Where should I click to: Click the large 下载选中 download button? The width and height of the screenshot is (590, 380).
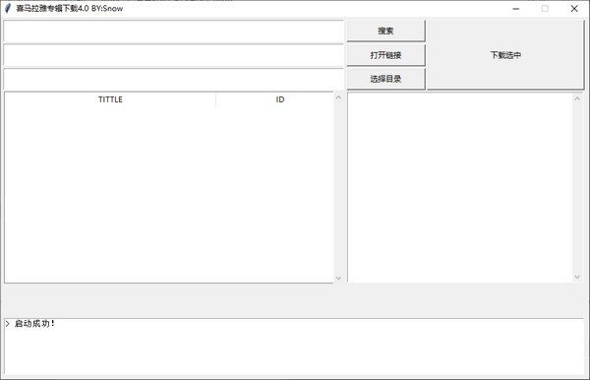(x=505, y=55)
